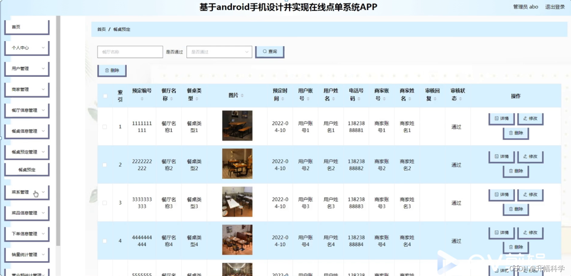Check the row 3 checkbox for 3333333333
The width and height of the screenshot is (571, 276).
[105, 203]
